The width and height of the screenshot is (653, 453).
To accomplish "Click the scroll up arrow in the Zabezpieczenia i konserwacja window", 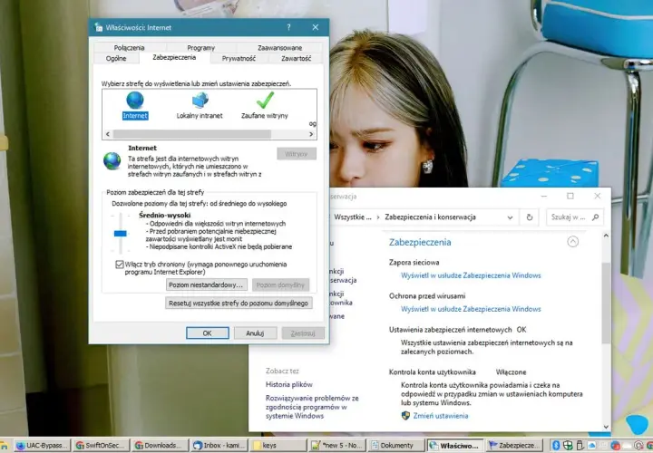I will click(x=606, y=236).
